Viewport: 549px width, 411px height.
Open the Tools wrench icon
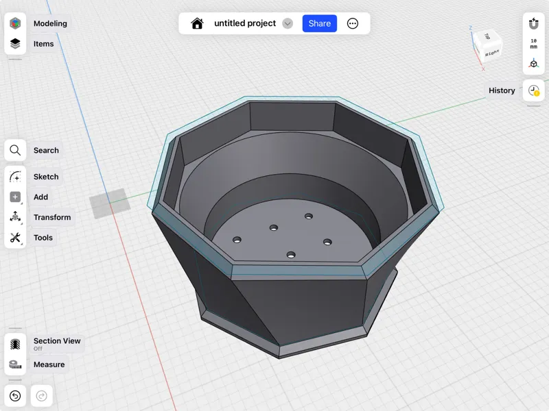click(x=15, y=238)
